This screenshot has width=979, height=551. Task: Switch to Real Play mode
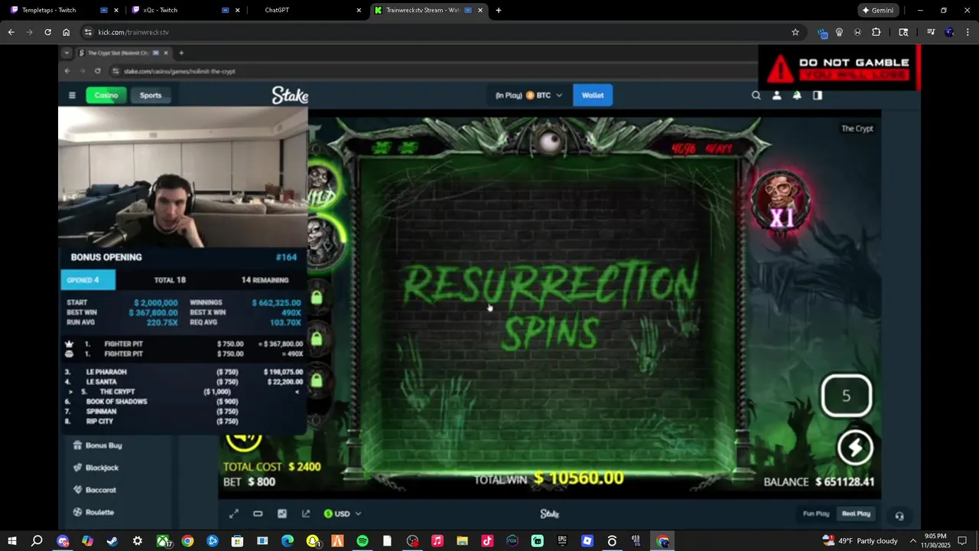click(x=856, y=514)
